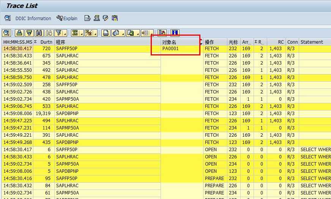331x199 pixels.
Task: Click the Total sigma icon
Action: [75, 33]
